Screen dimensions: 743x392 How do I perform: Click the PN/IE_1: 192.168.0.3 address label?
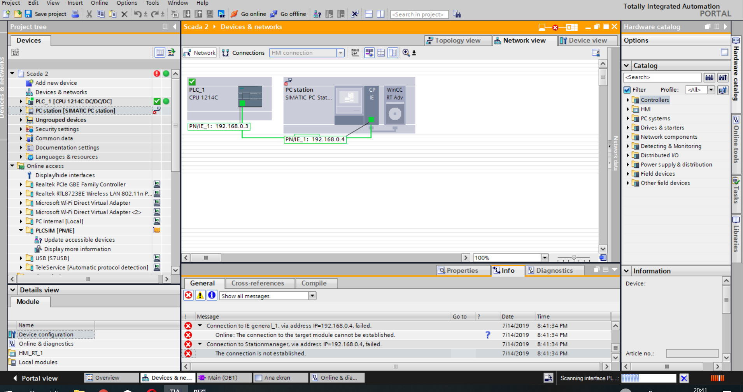pos(219,126)
